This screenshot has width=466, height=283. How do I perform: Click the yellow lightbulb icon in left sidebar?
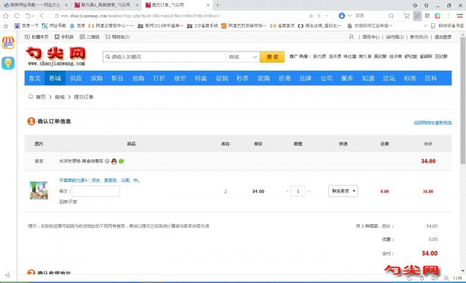pyautogui.click(x=8, y=63)
